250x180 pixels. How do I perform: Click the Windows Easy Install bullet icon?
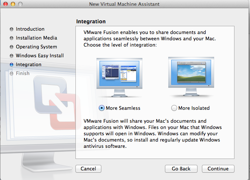[11, 56]
